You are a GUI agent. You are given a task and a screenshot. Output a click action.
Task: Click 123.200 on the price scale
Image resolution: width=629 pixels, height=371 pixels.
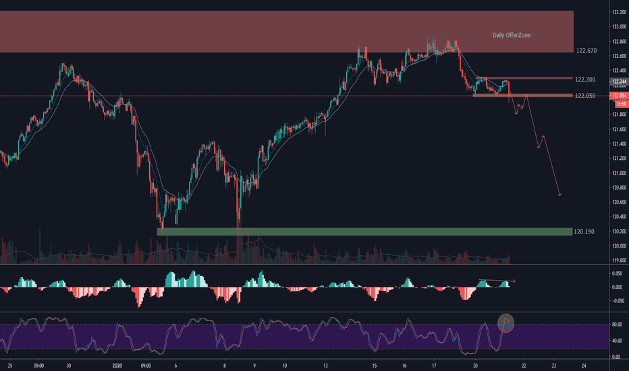619,12
